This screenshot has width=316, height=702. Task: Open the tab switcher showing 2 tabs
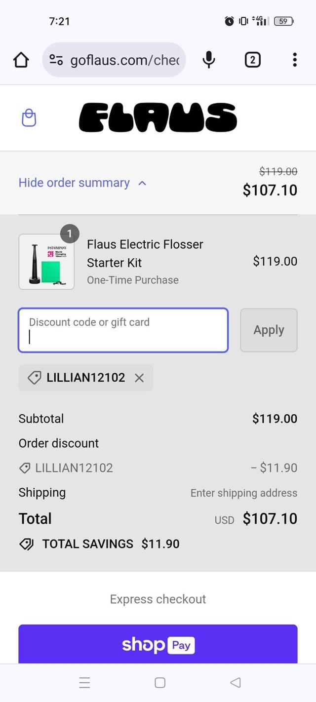click(x=252, y=60)
